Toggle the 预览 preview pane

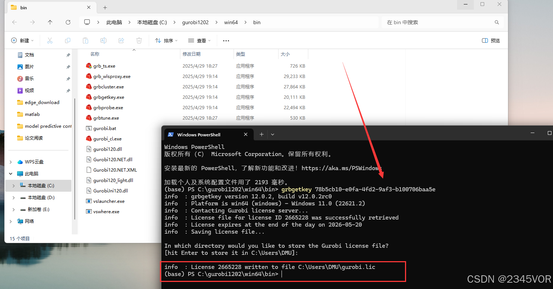[x=491, y=40]
